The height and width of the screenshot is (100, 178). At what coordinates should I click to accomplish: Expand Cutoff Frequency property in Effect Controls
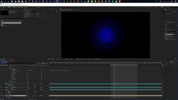[24, 14]
